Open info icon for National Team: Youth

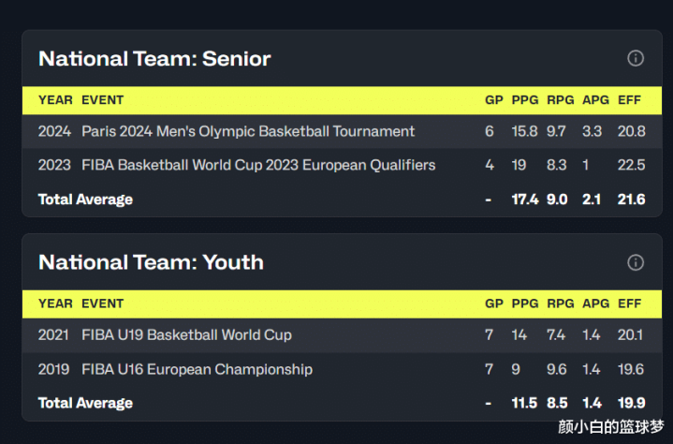point(636,262)
